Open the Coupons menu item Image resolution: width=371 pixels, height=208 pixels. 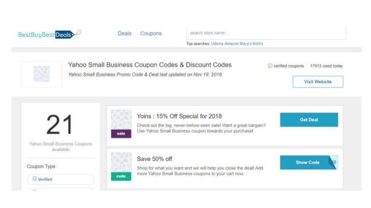pyautogui.click(x=151, y=34)
